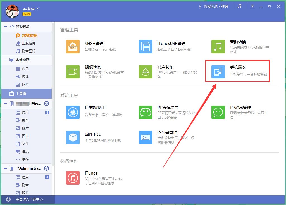Select the 工具箱 sidebar item
This screenshot has height=205, width=286.
click(x=27, y=94)
